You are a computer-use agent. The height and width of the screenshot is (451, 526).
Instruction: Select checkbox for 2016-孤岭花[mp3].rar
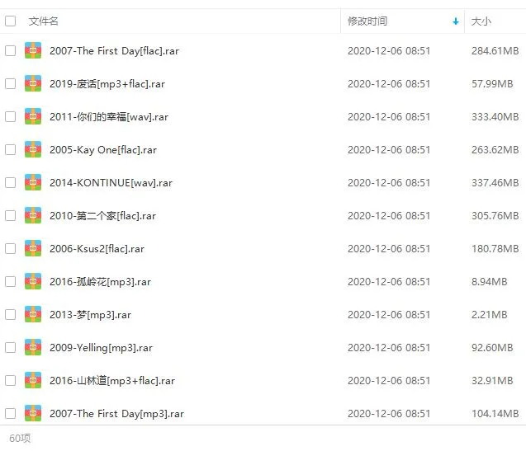pos(11,281)
